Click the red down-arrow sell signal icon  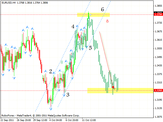pos(107,21)
